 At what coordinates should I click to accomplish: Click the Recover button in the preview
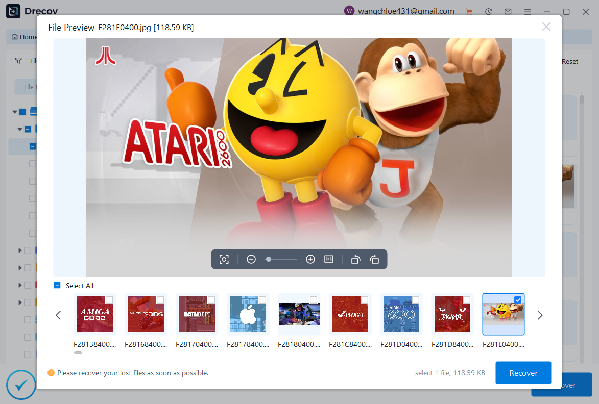pos(523,373)
